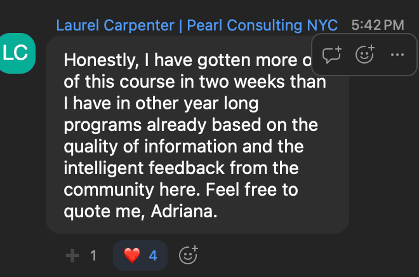Add a reaction using smiley below message

tap(189, 255)
